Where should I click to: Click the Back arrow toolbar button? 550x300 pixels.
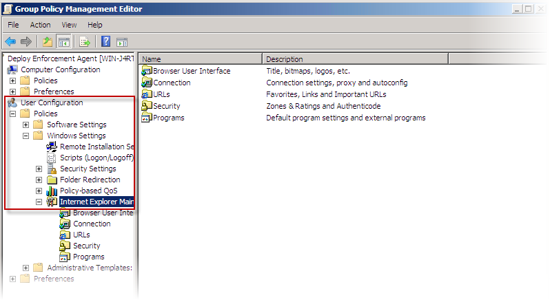10,41
